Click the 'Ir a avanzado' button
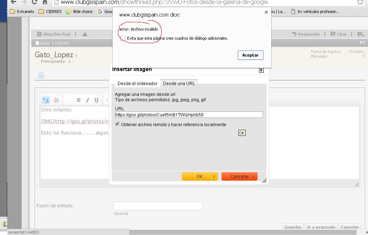 click(321, 227)
